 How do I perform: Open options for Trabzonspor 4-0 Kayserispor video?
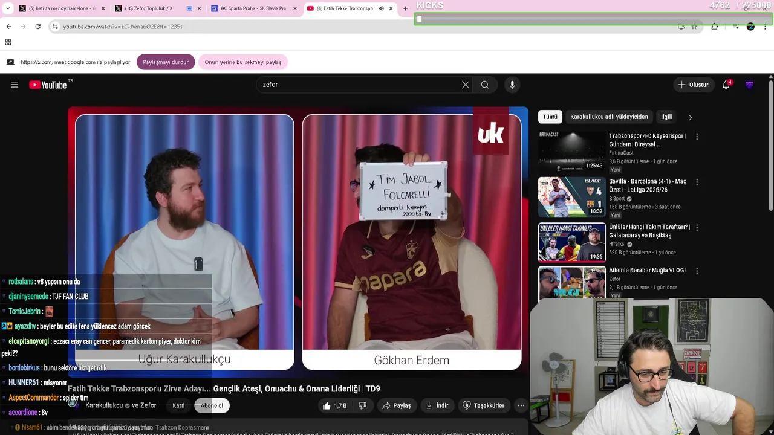click(697, 137)
